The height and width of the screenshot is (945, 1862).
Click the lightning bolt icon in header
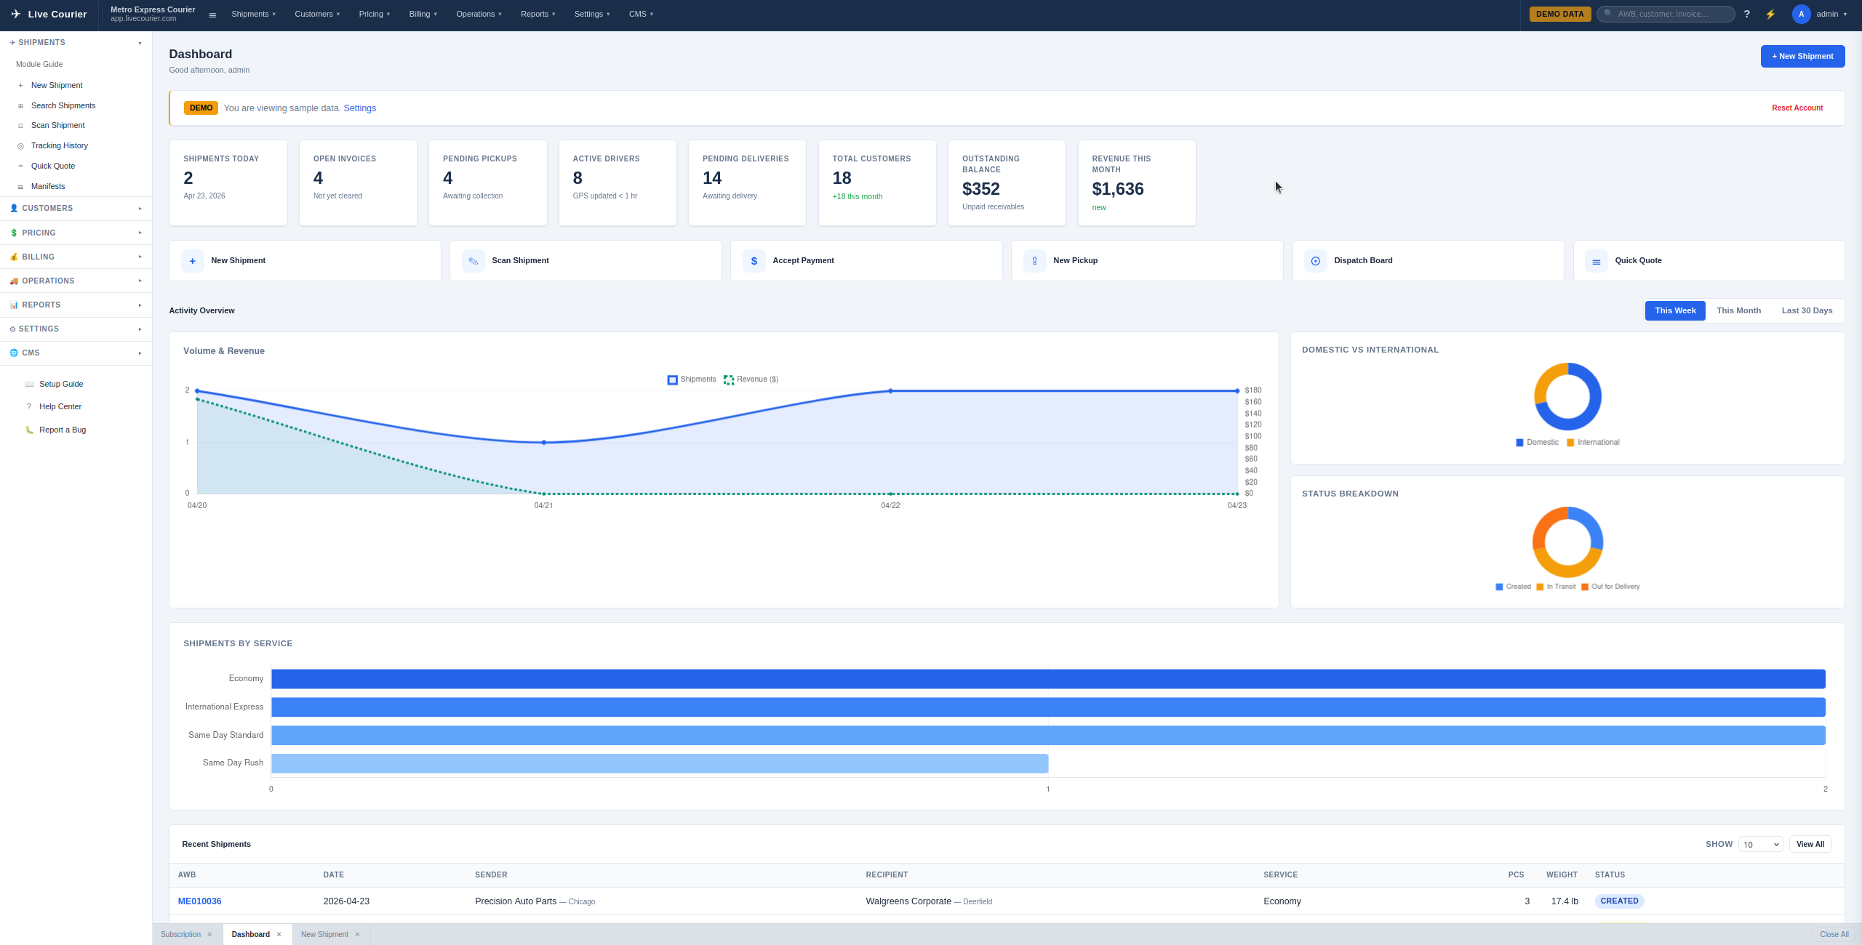pyautogui.click(x=1770, y=14)
